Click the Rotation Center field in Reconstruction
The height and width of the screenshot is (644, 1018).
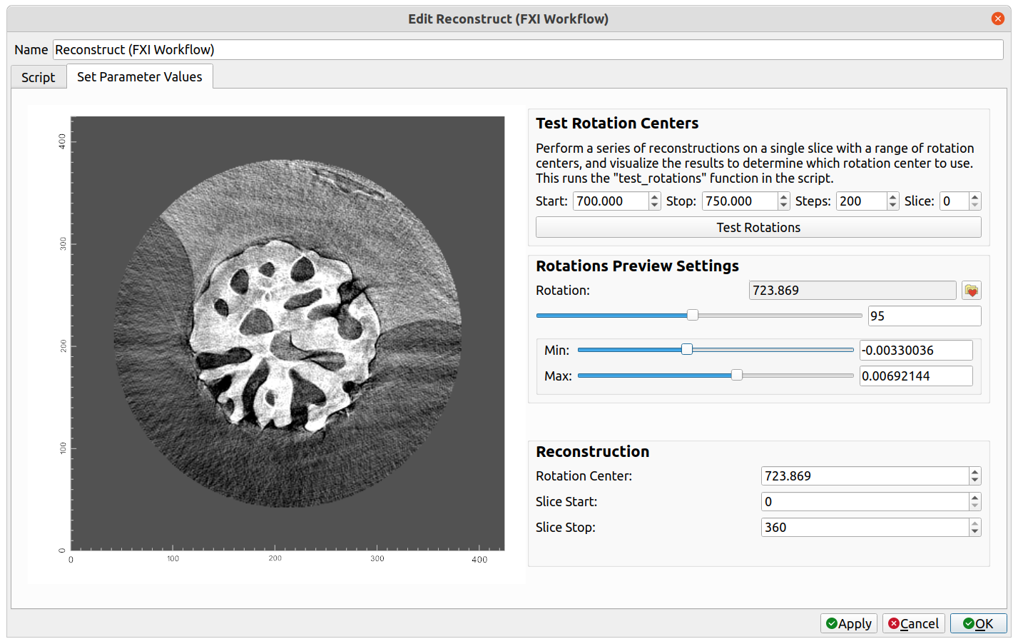865,476
